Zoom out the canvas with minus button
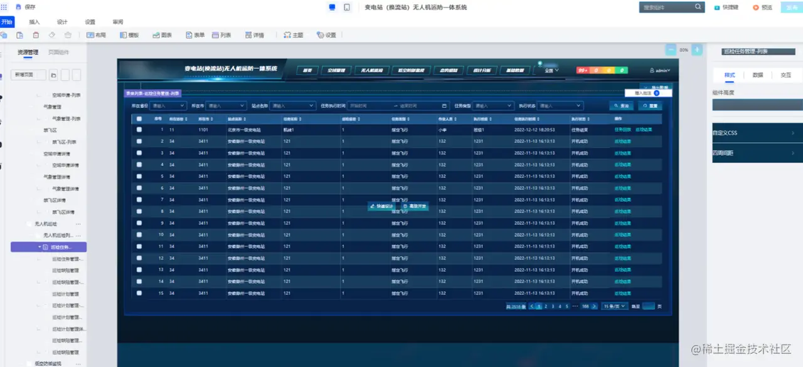 coord(671,49)
